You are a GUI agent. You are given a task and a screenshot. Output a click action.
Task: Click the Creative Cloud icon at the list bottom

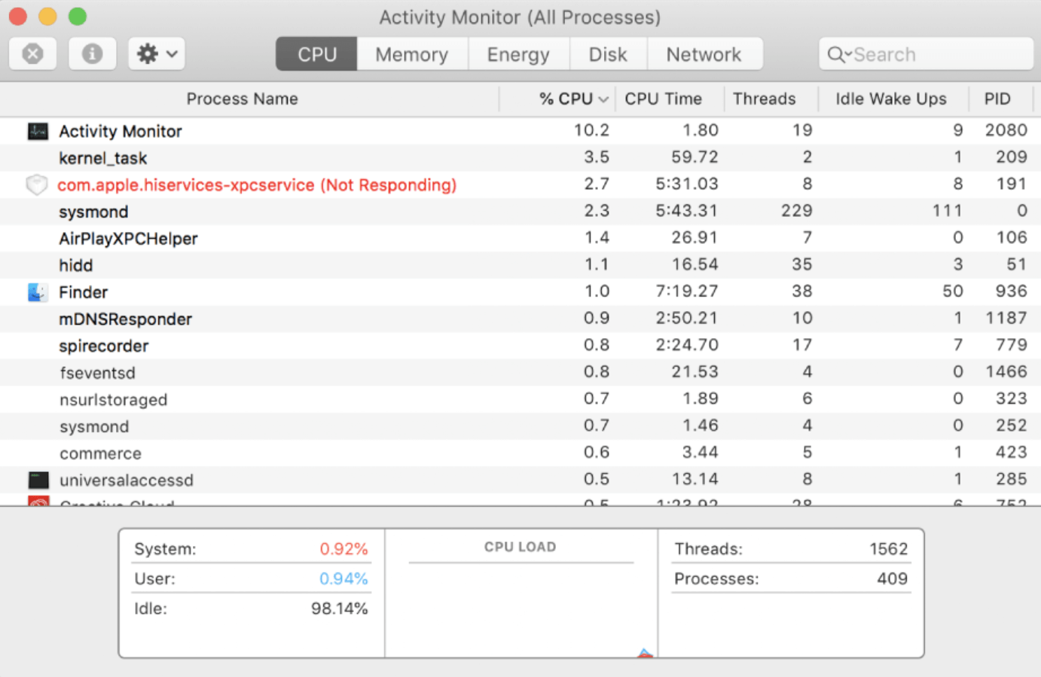(x=37, y=503)
